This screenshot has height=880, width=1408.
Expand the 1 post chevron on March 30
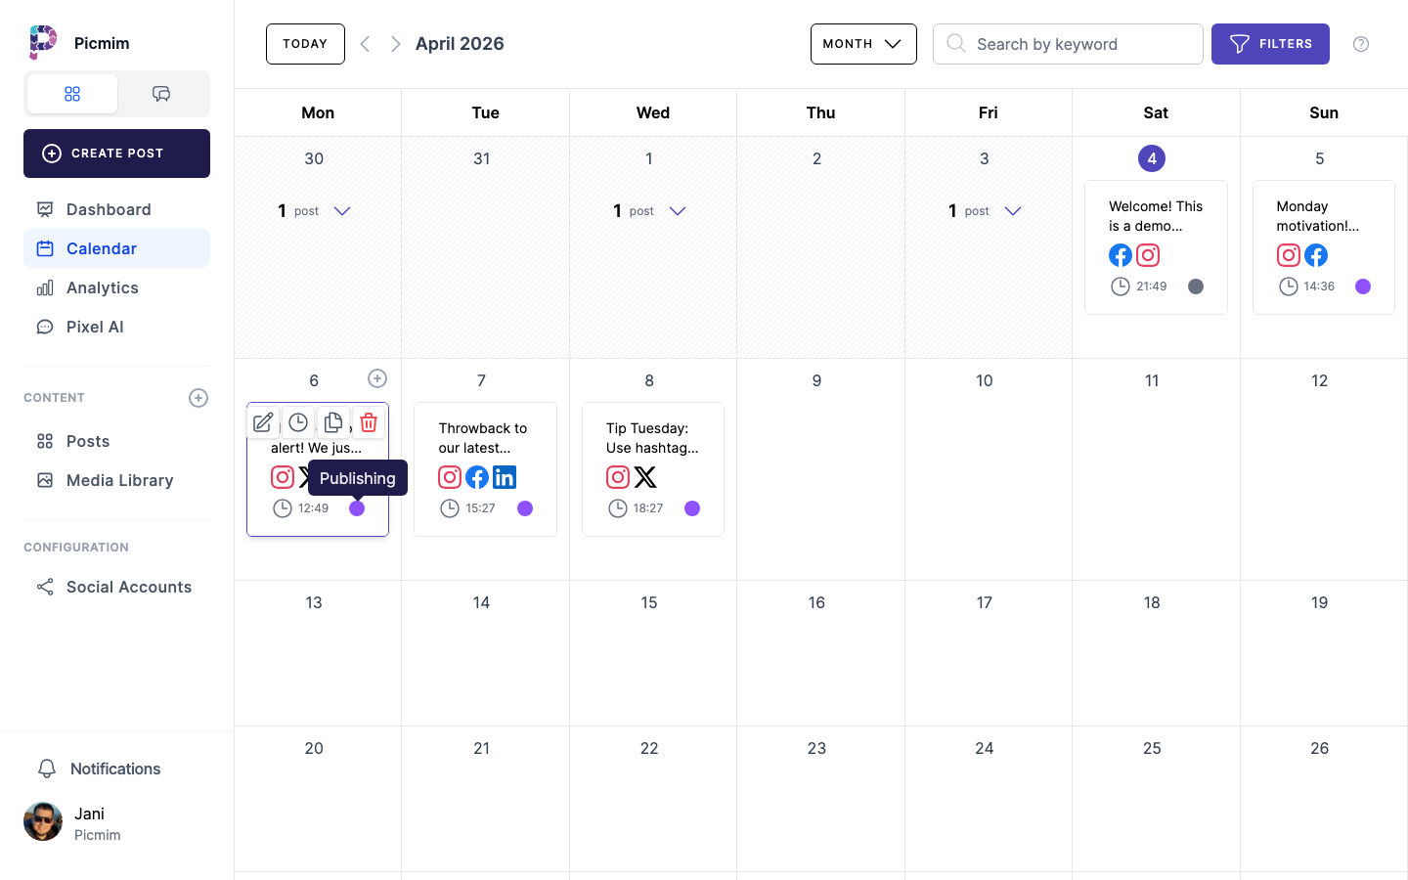pos(342,211)
